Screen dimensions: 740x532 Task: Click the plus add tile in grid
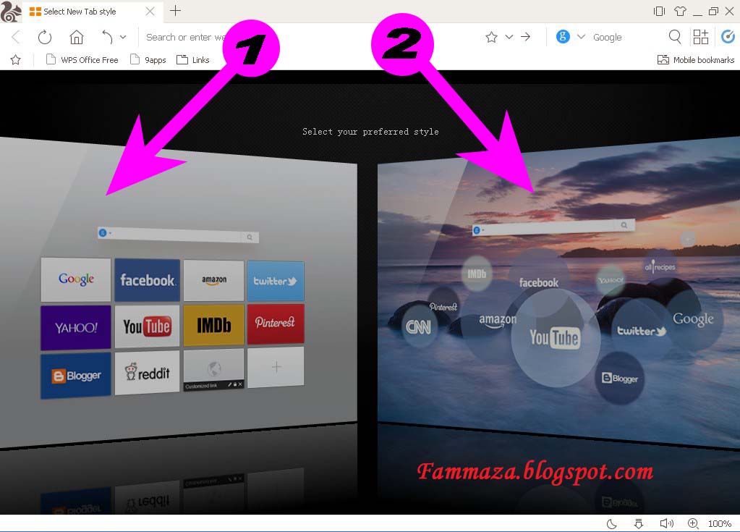coord(276,367)
